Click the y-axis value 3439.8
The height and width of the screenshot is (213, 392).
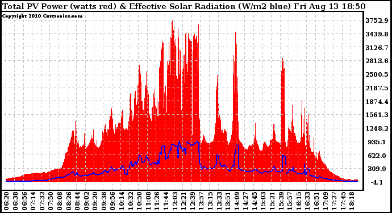[x=377, y=34]
